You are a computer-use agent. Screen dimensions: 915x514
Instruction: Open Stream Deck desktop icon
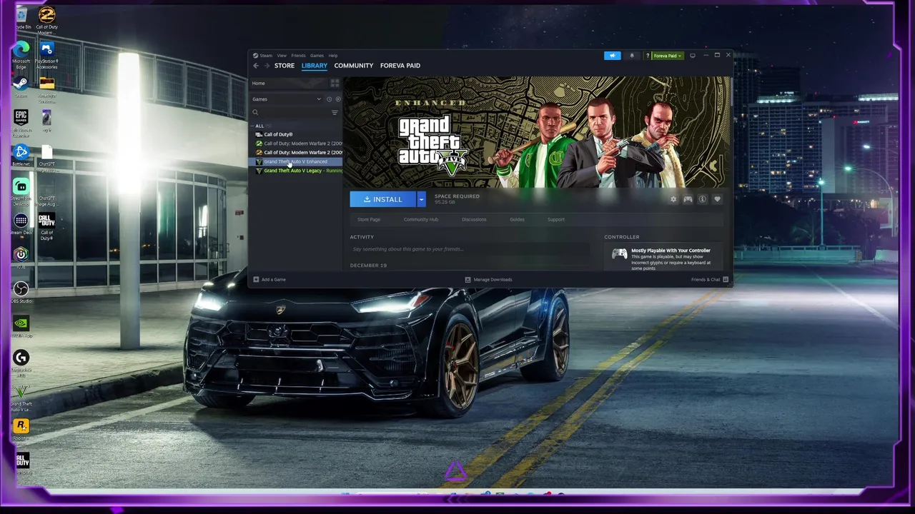(x=21, y=224)
